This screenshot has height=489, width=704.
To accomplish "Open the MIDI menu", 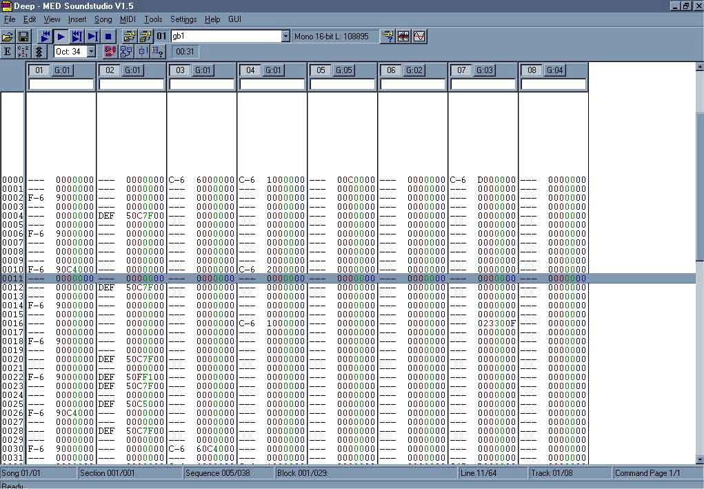I will click(x=128, y=19).
